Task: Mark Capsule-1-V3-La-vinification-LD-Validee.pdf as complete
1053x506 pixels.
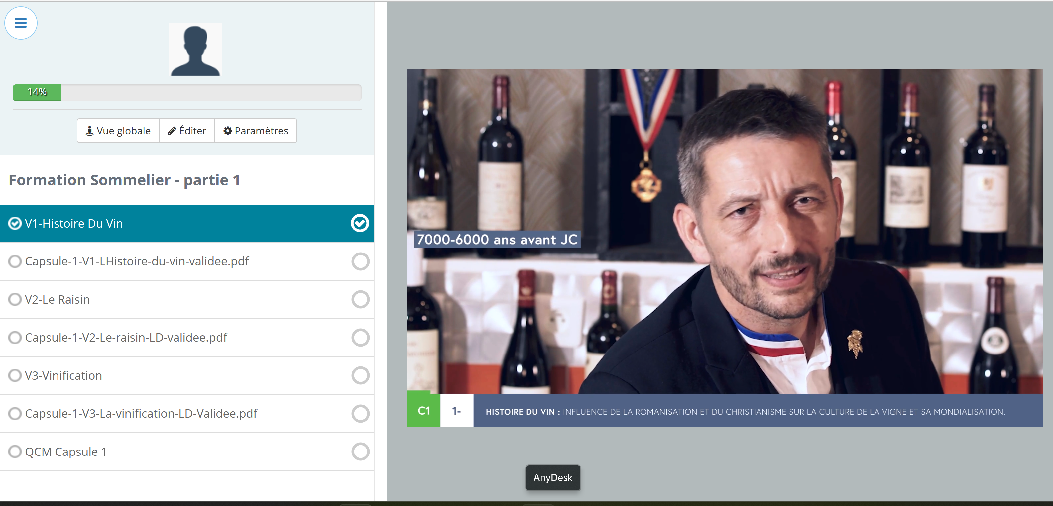Action: (x=360, y=414)
